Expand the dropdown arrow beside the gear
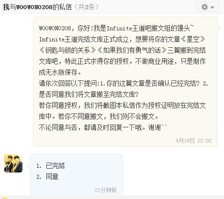The width and height of the screenshot is (224, 199). pyautogui.click(x=212, y=7)
